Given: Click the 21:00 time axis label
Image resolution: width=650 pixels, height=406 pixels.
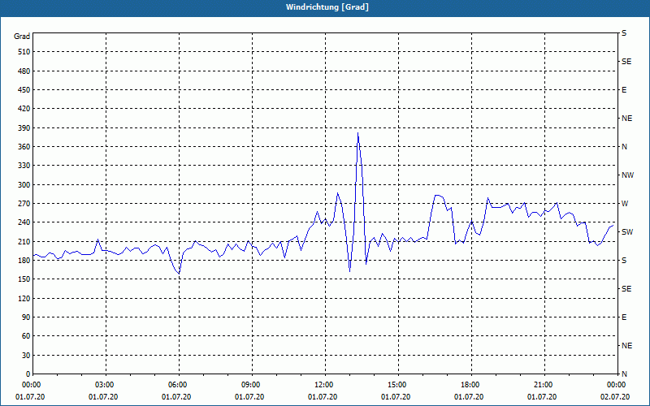Looking at the screenshot, I should coord(544,385).
